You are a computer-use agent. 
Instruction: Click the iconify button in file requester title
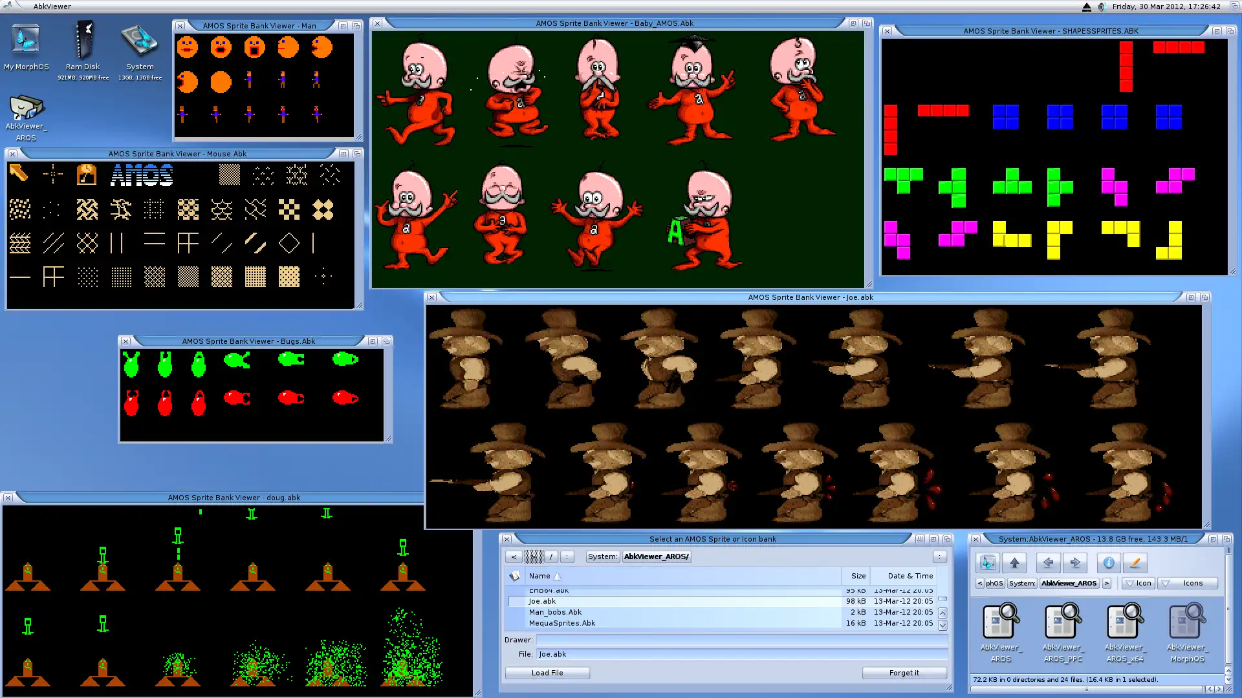pos(919,539)
